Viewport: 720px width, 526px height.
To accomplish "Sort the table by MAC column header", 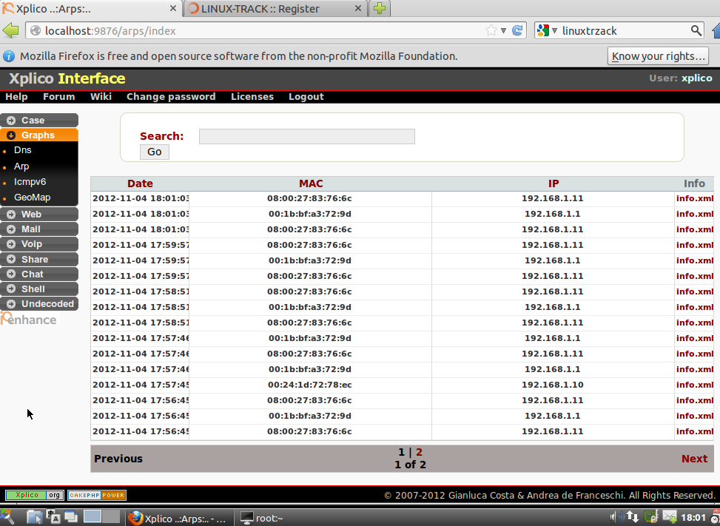I will pyautogui.click(x=311, y=183).
